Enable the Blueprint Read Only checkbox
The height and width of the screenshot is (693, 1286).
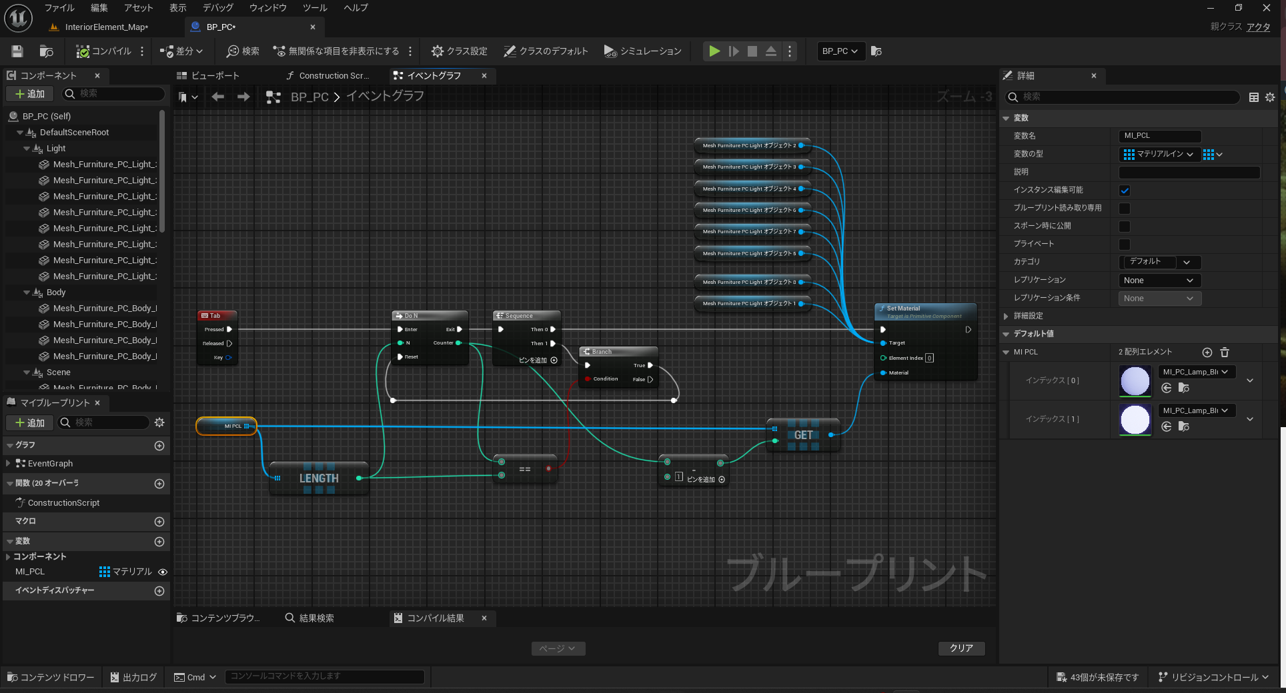pyautogui.click(x=1125, y=209)
